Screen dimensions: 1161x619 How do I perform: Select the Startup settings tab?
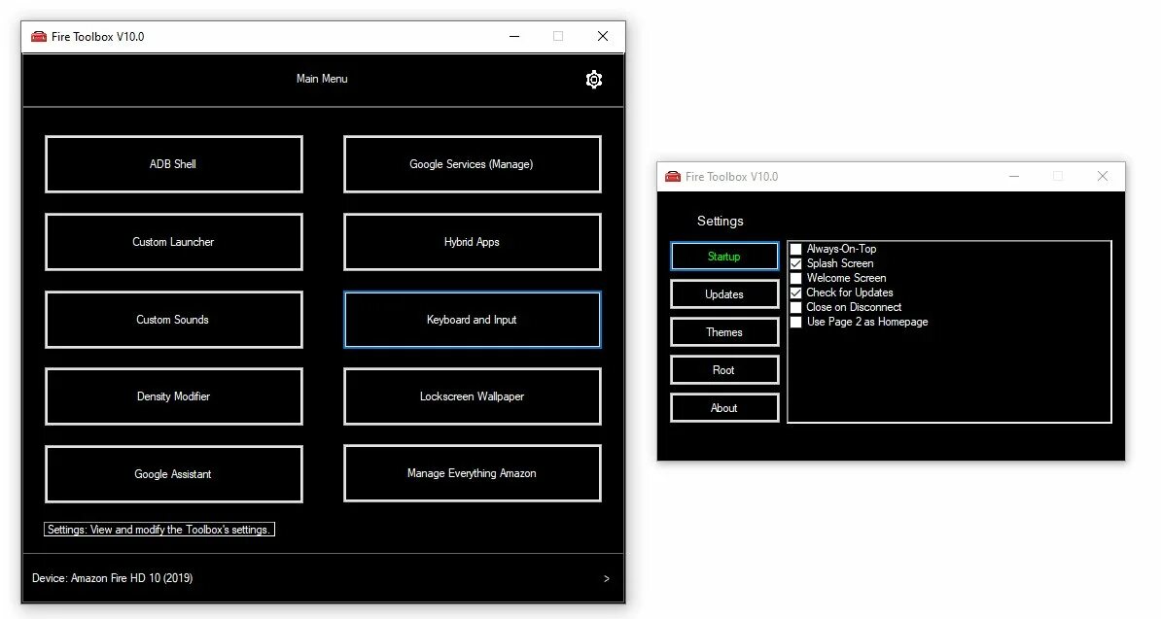[x=724, y=256]
